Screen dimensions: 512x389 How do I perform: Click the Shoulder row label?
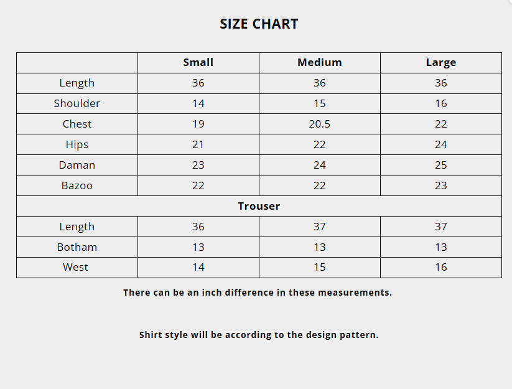pyautogui.click(x=77, y=103)
